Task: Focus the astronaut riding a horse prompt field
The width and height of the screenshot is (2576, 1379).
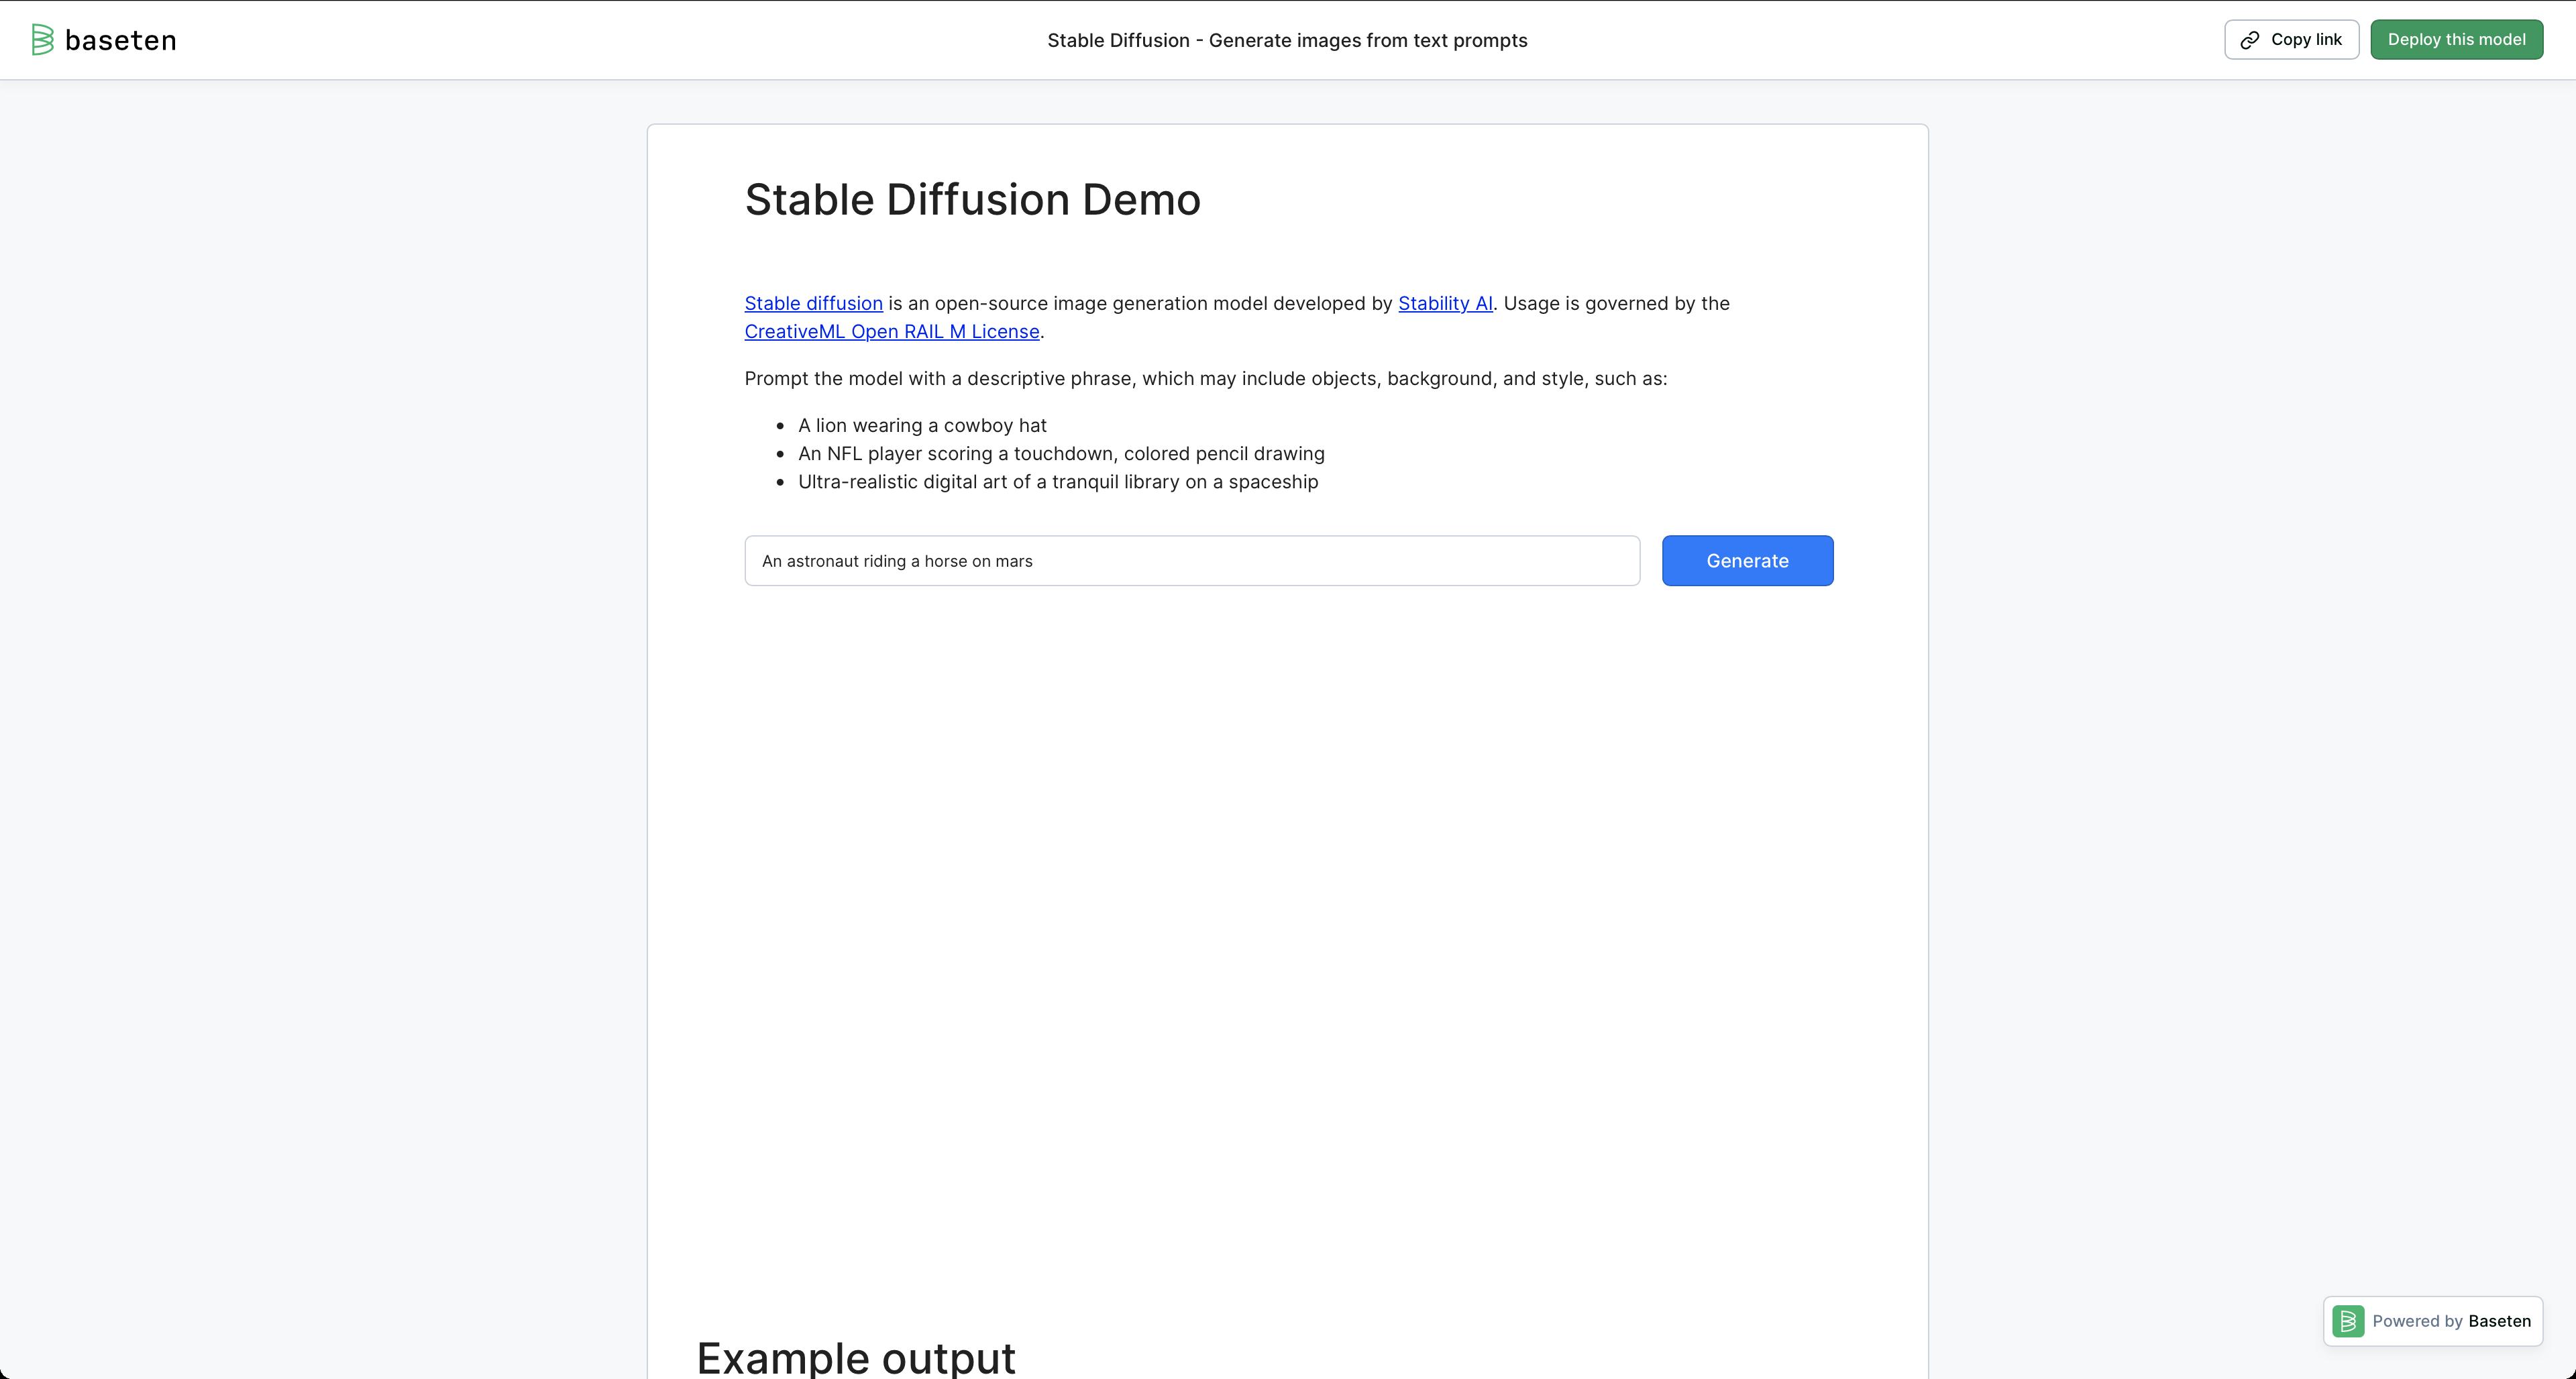Action: click(x=1191, y=561)
